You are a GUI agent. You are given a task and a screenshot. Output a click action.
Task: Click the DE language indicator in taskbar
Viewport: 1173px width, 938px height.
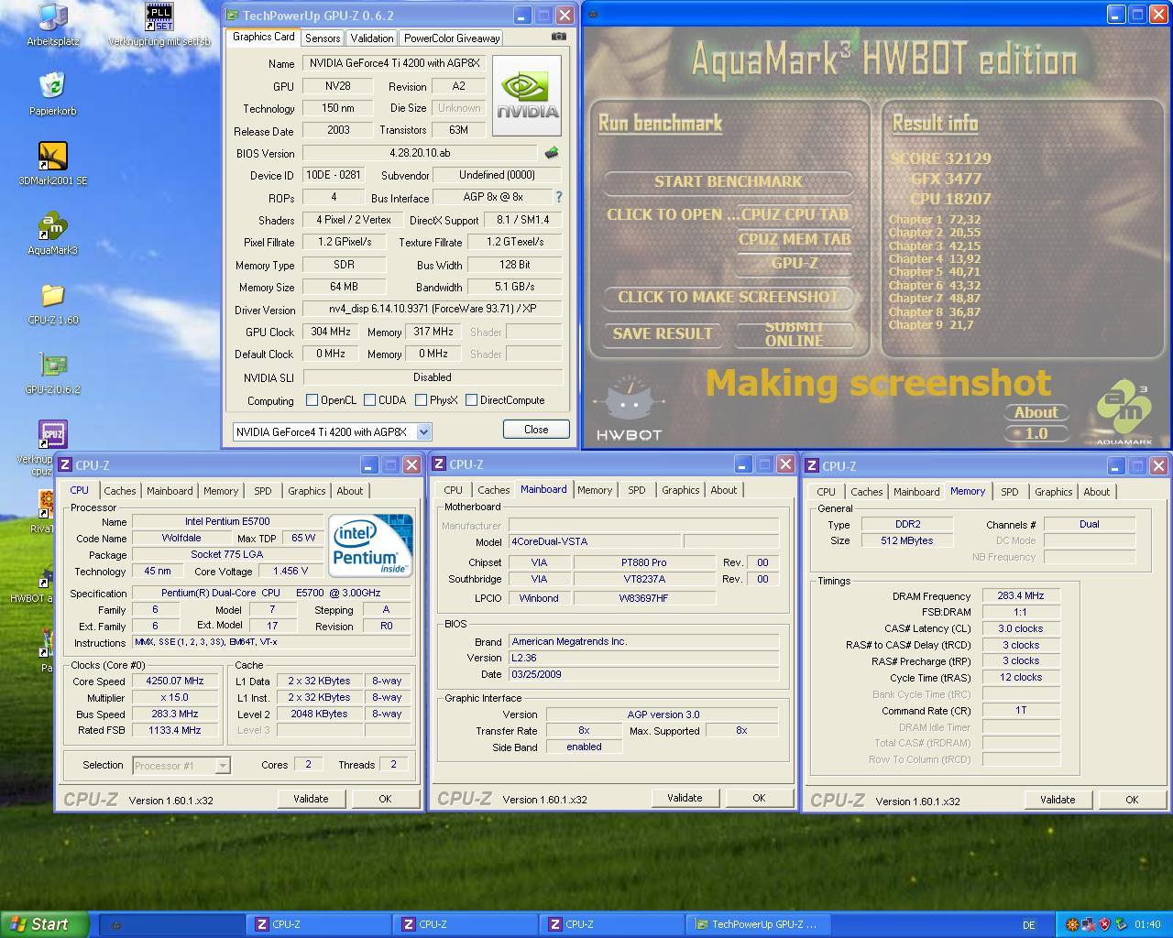pyautogui.click(x=1028, y=925)
